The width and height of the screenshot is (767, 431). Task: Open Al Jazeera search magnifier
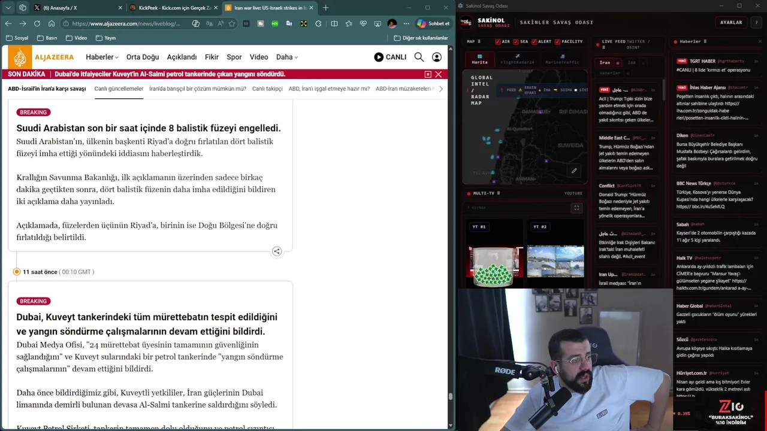[x=419, y=57]
